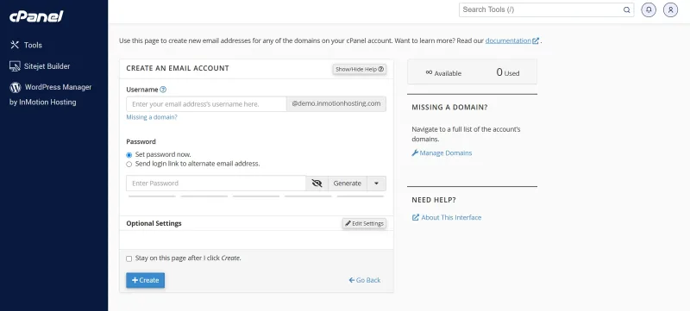Select Send login link to alternate email

(x=129, y=165)
